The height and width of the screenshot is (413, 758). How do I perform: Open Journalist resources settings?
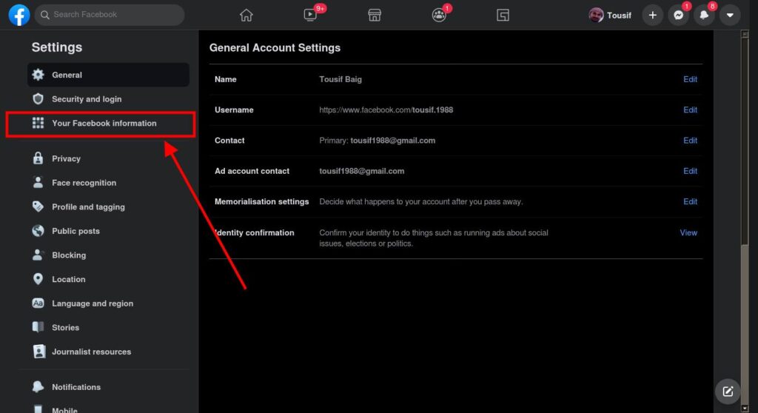108,352
